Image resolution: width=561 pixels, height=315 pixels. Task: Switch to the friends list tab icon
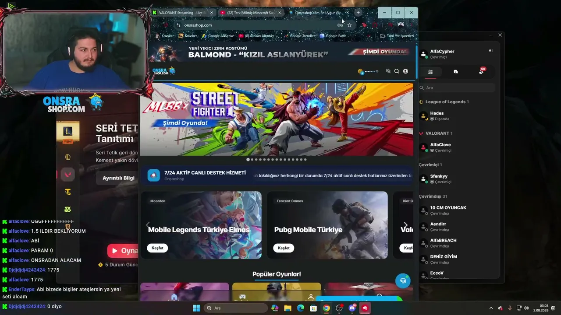point(430,72)
